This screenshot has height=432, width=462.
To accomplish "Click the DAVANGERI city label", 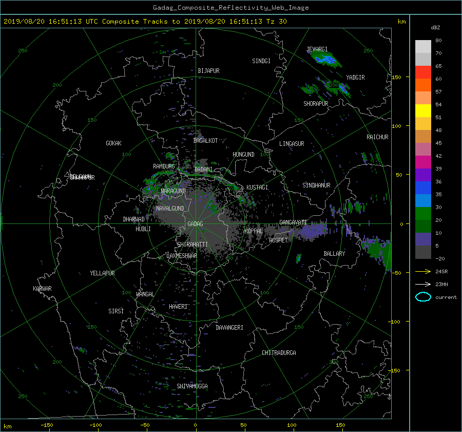I will click(229, 328).
